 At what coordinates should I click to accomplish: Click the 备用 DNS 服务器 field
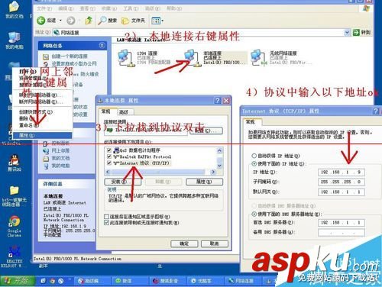pyautogui.click(x=342, y=232)
